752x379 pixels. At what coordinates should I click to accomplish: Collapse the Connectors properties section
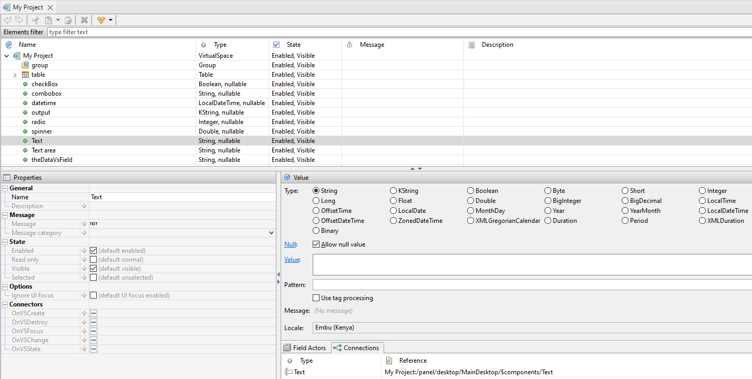[x=5, y=304]
